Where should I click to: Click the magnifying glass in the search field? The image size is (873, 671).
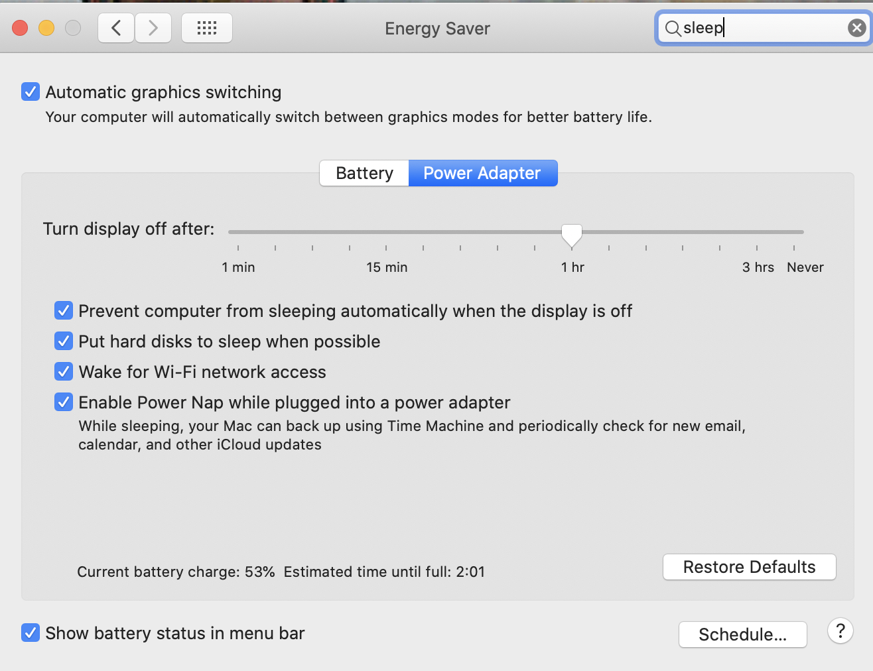click(x=673, y=28)
